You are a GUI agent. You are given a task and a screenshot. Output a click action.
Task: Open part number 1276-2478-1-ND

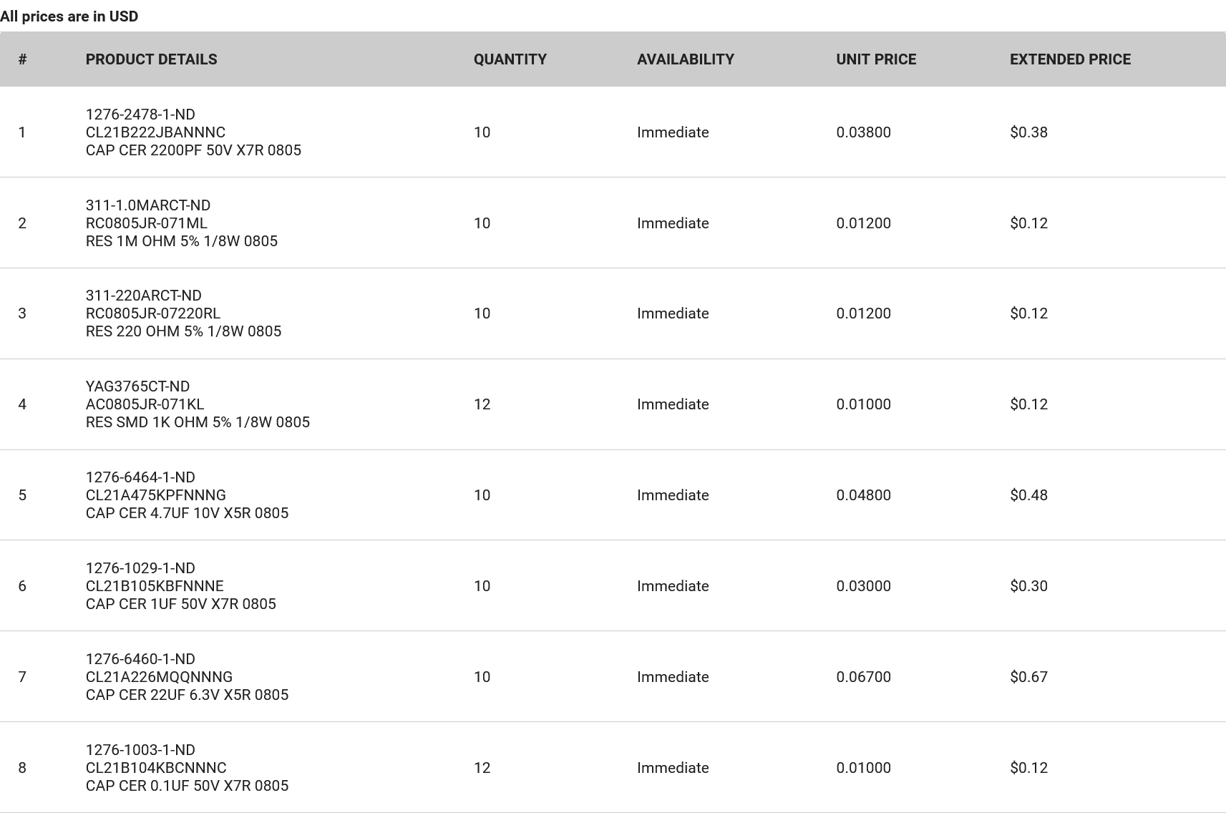click(x=140, y=115)
